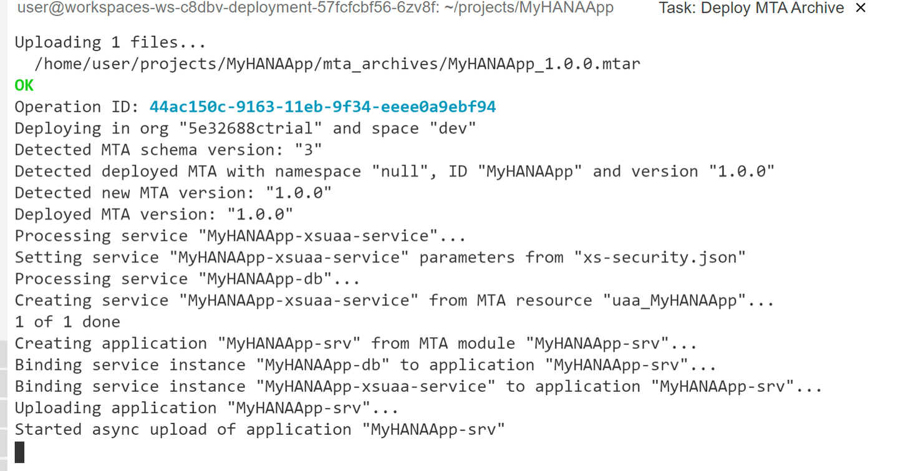Click the green OK status text
Viewport: 898px width, 471px height.
[24, 85]
